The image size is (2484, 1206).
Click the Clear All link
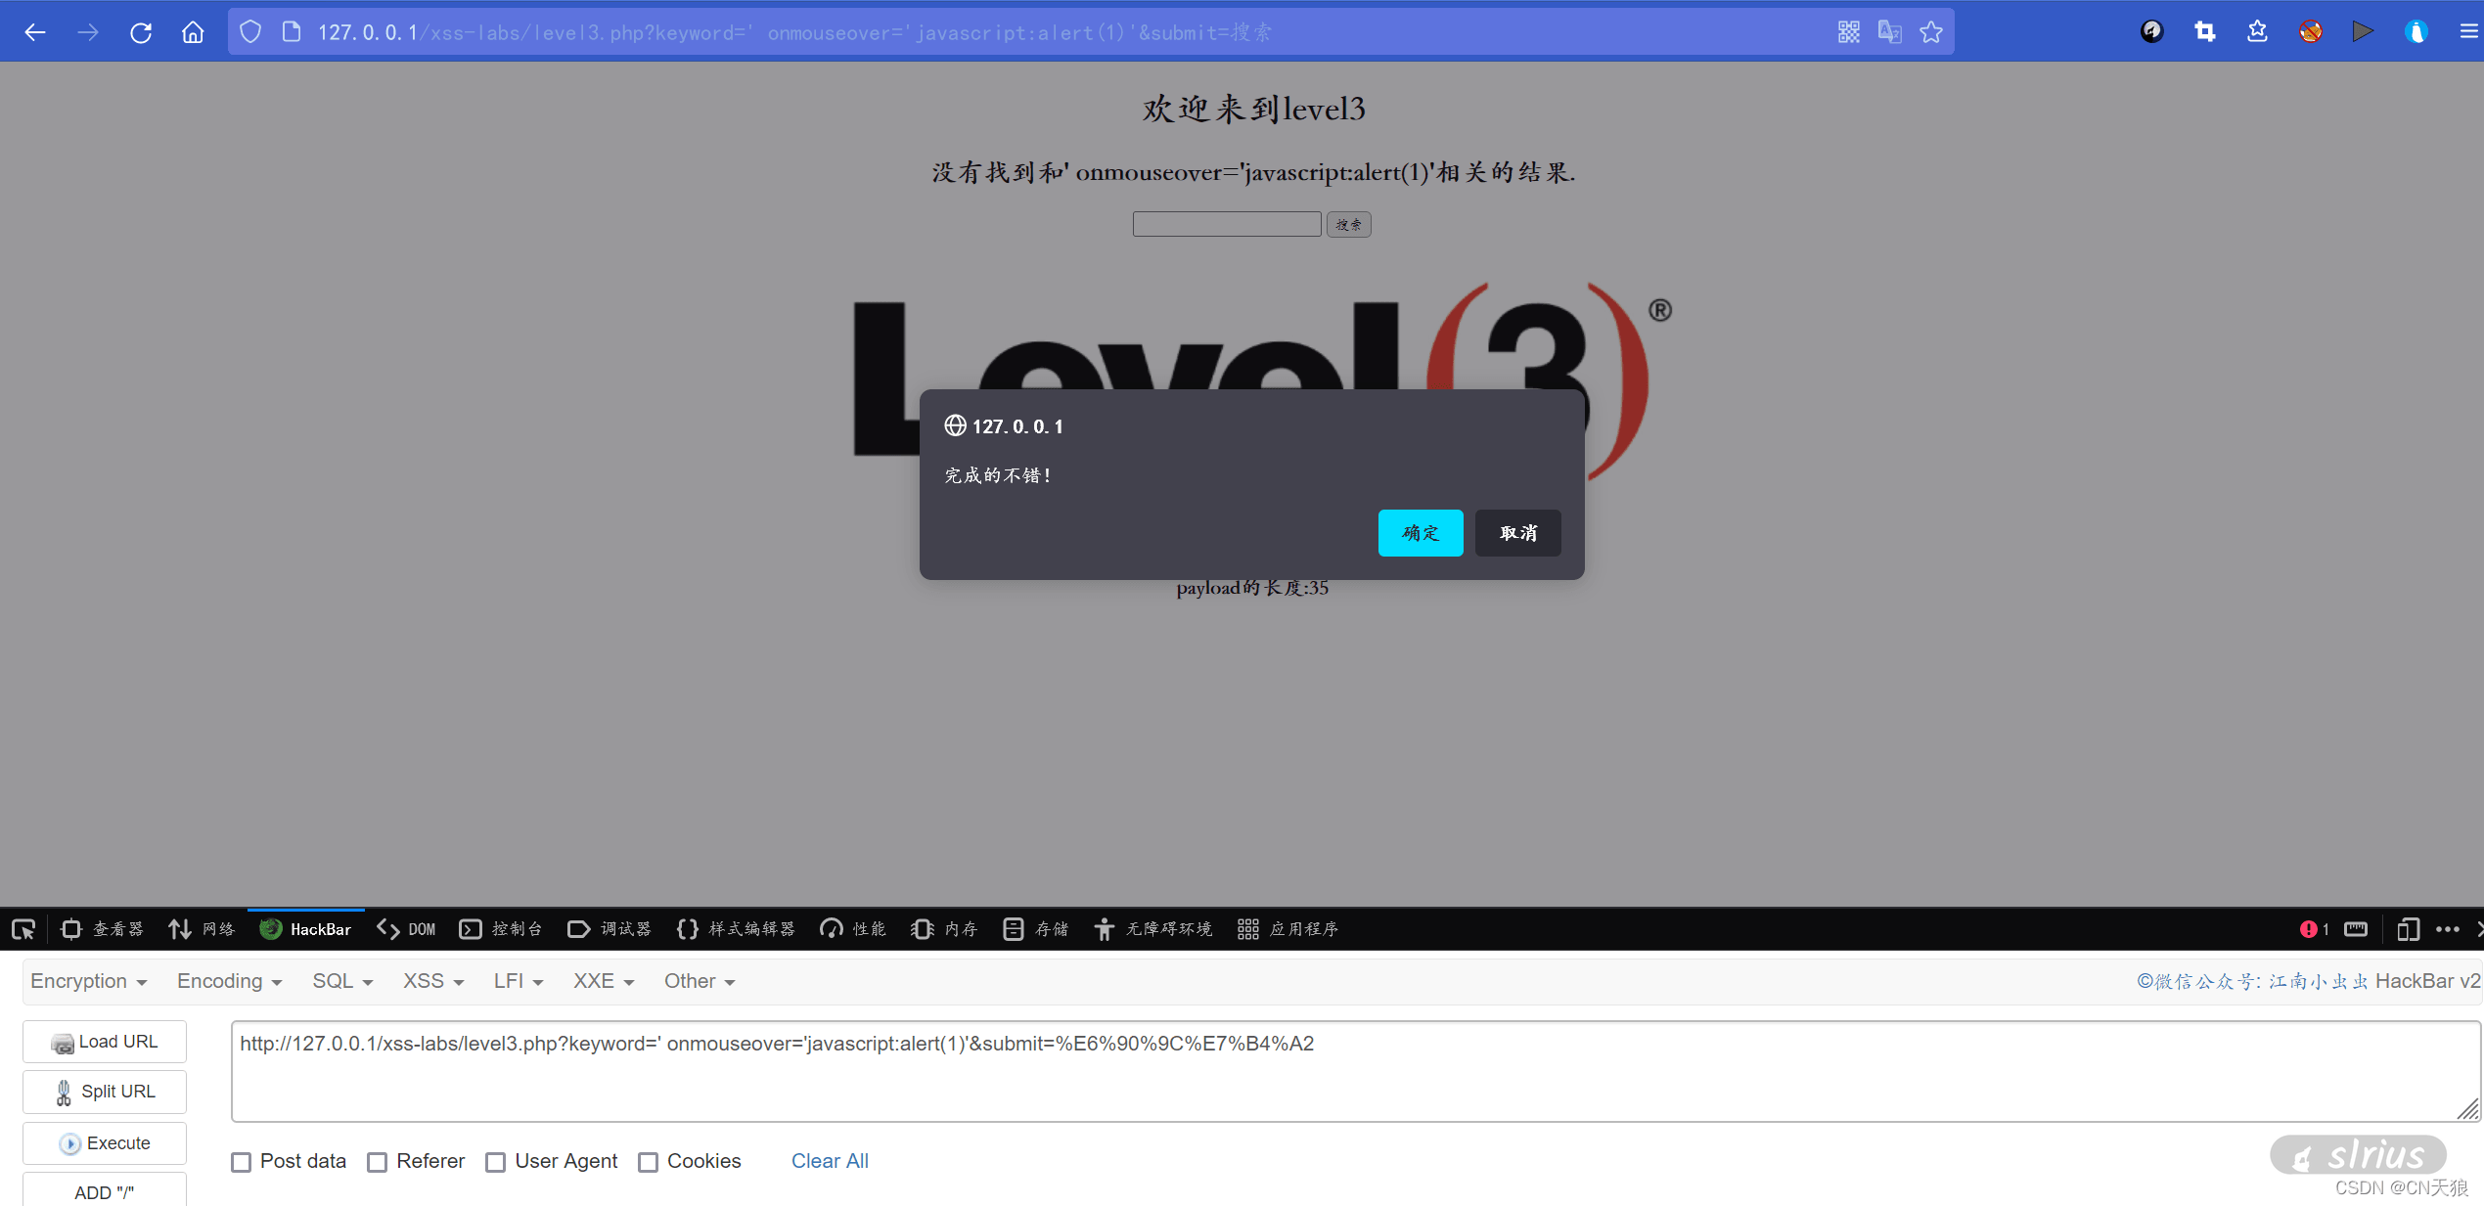[x=829, y=1161]
